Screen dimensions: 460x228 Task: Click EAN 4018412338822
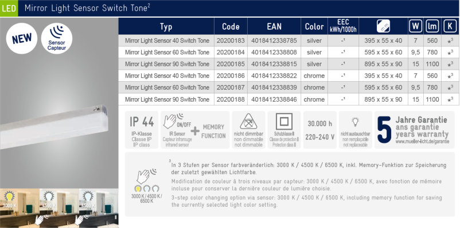(x=274, y=75)
